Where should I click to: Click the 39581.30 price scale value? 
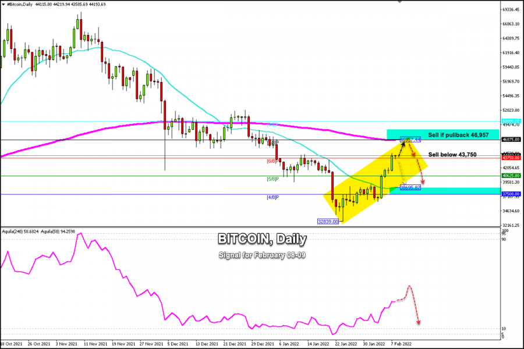point(511,182)
